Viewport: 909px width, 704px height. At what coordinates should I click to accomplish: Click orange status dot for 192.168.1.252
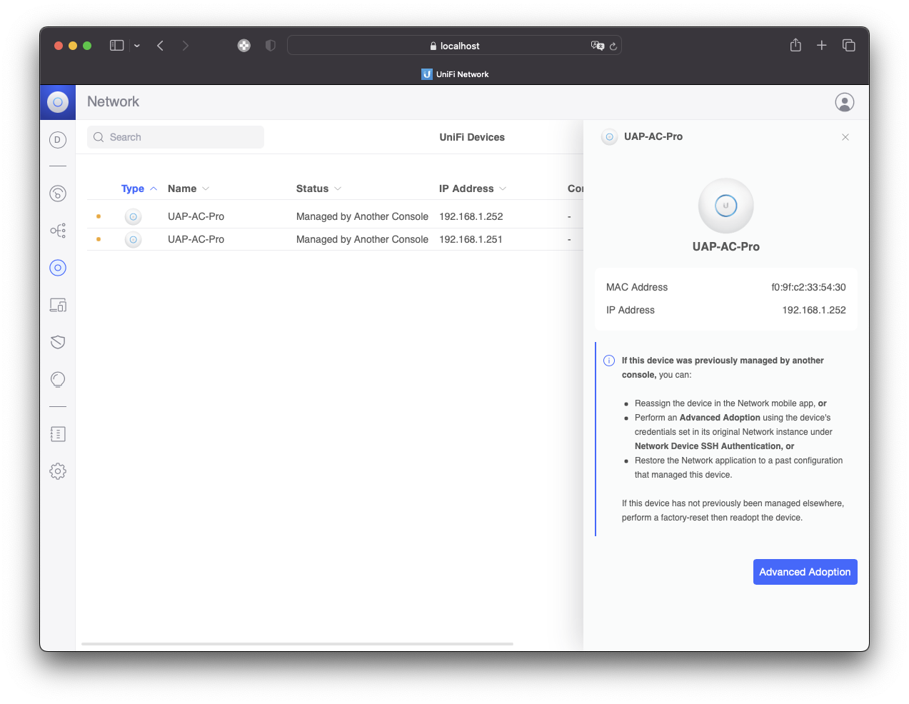tap(99, 216)
